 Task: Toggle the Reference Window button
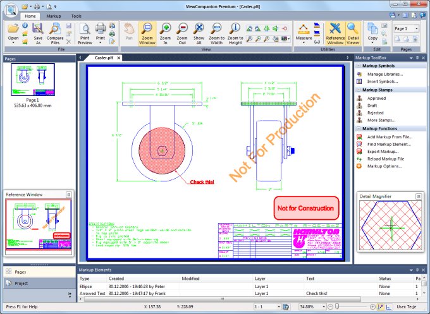click(335, 34)
